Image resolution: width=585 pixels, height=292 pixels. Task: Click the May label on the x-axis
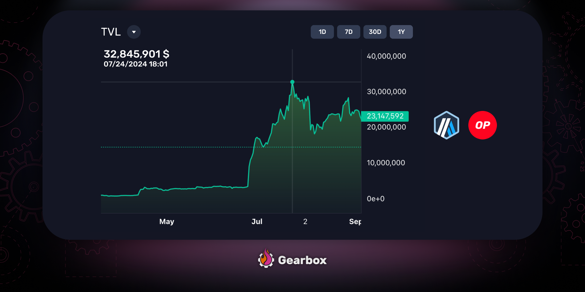167,222
